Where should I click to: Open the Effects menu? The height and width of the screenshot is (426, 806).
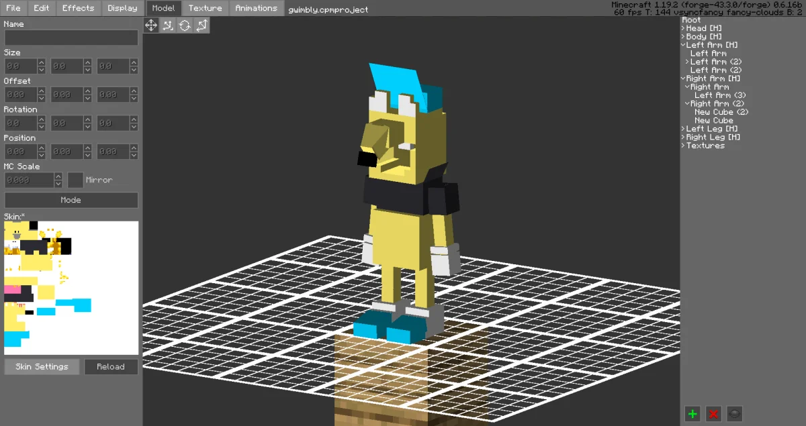pyautogui.click(x=78, y=8)
